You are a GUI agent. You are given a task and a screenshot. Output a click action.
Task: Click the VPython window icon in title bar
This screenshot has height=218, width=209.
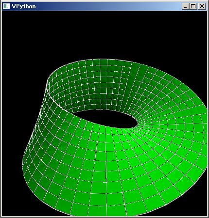6,6
